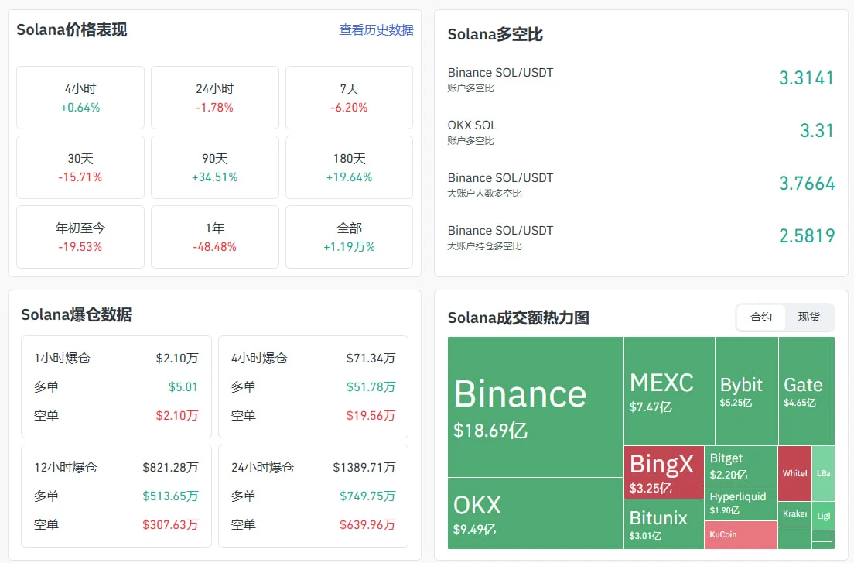This screenshot has height=563, width=854.
Task: Open the 查看历史数据 link
Action: (x=376, y=30)
